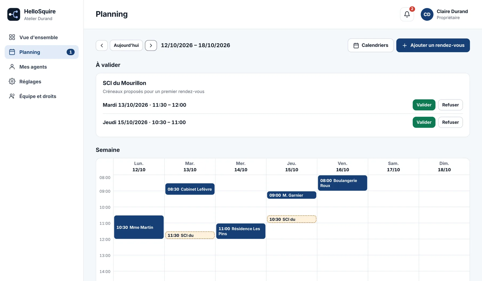Click the Mer. 14/10 column header

[241, 166]
